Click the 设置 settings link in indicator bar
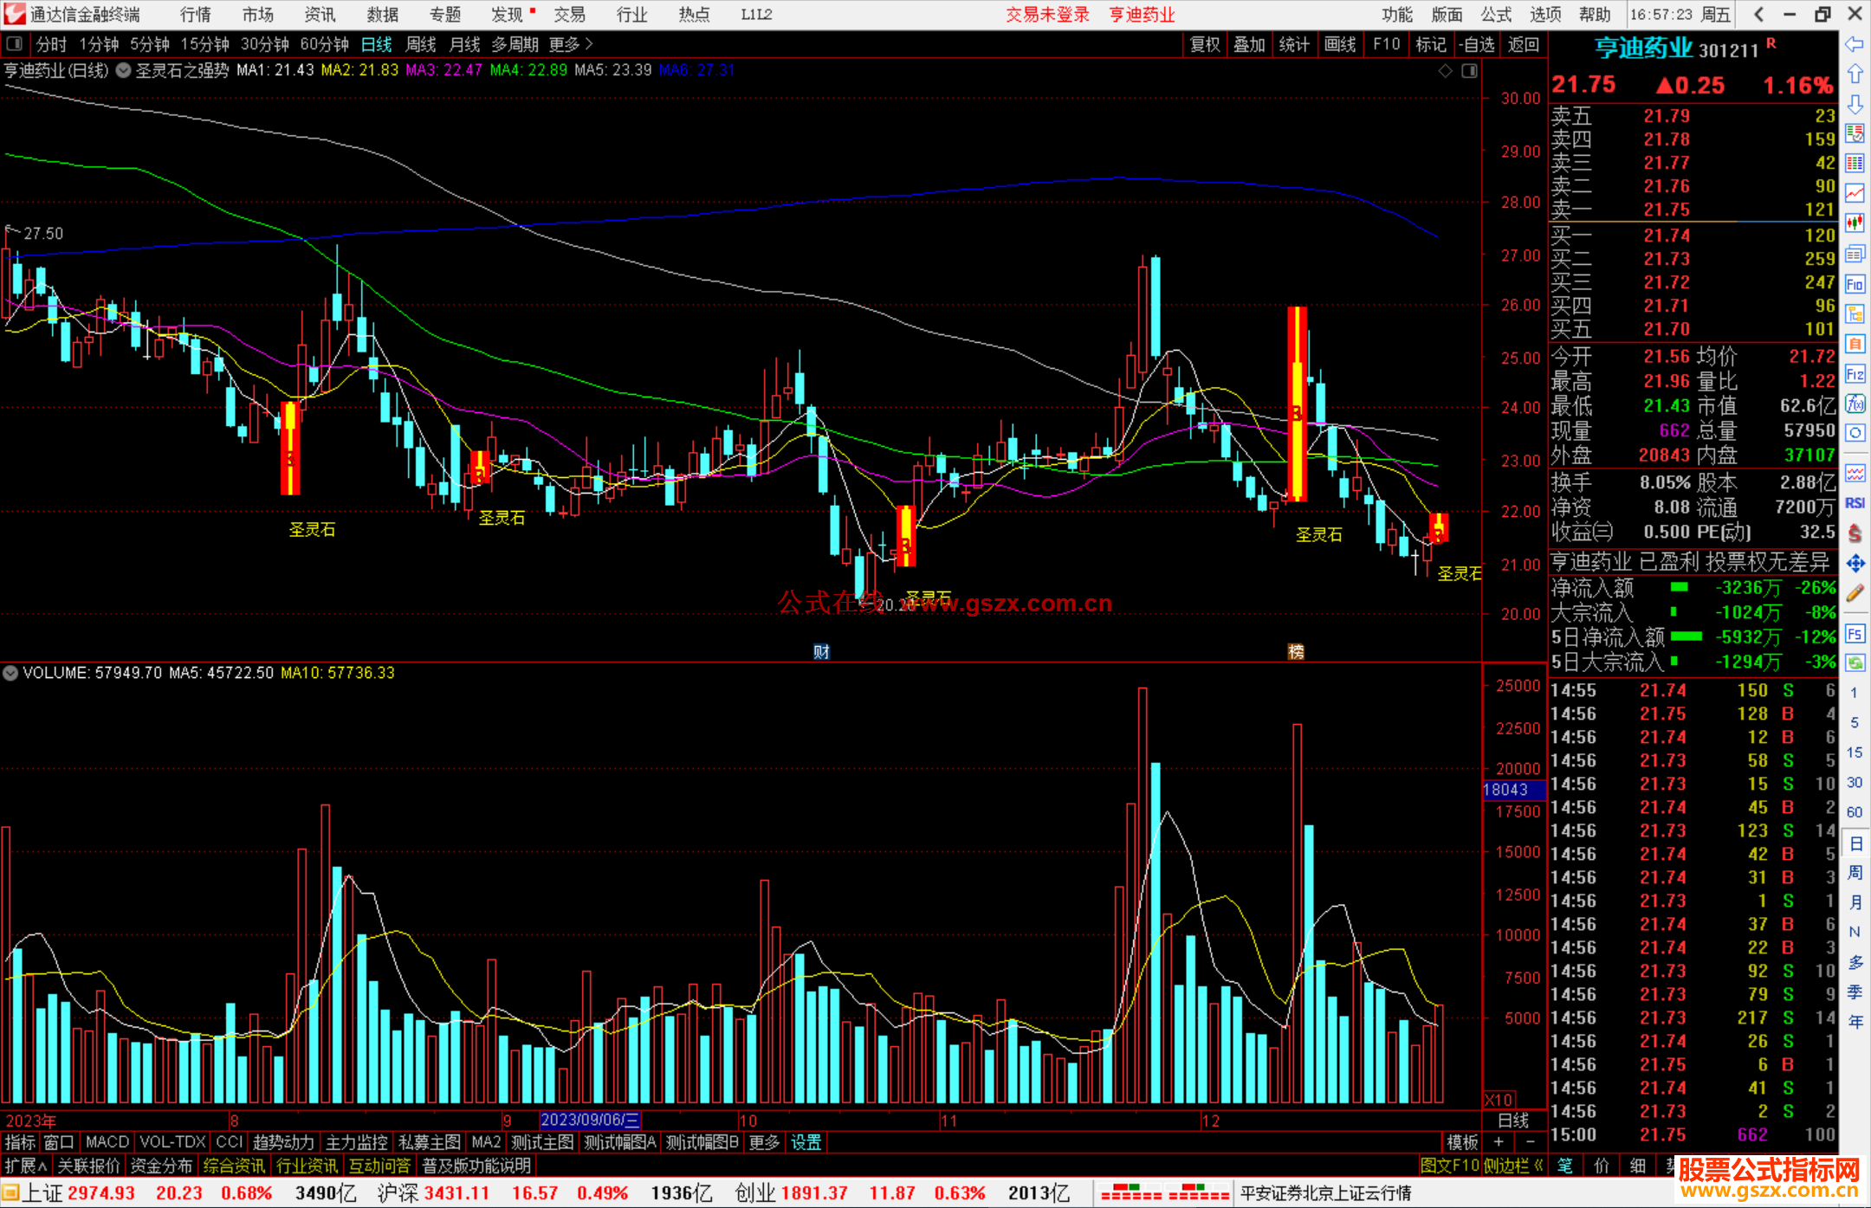Screen dimensions: 1871x1208 806,1142
